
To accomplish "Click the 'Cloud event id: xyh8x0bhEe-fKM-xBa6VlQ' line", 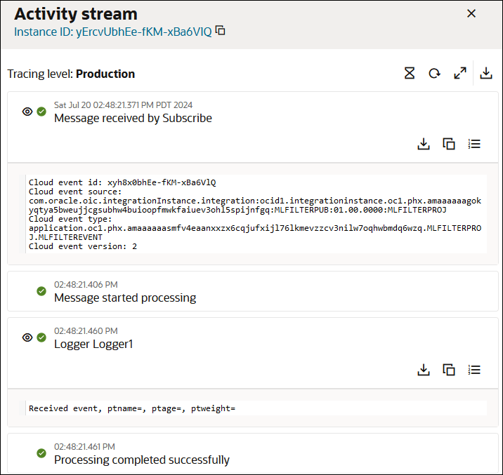I will click(122, 182).
